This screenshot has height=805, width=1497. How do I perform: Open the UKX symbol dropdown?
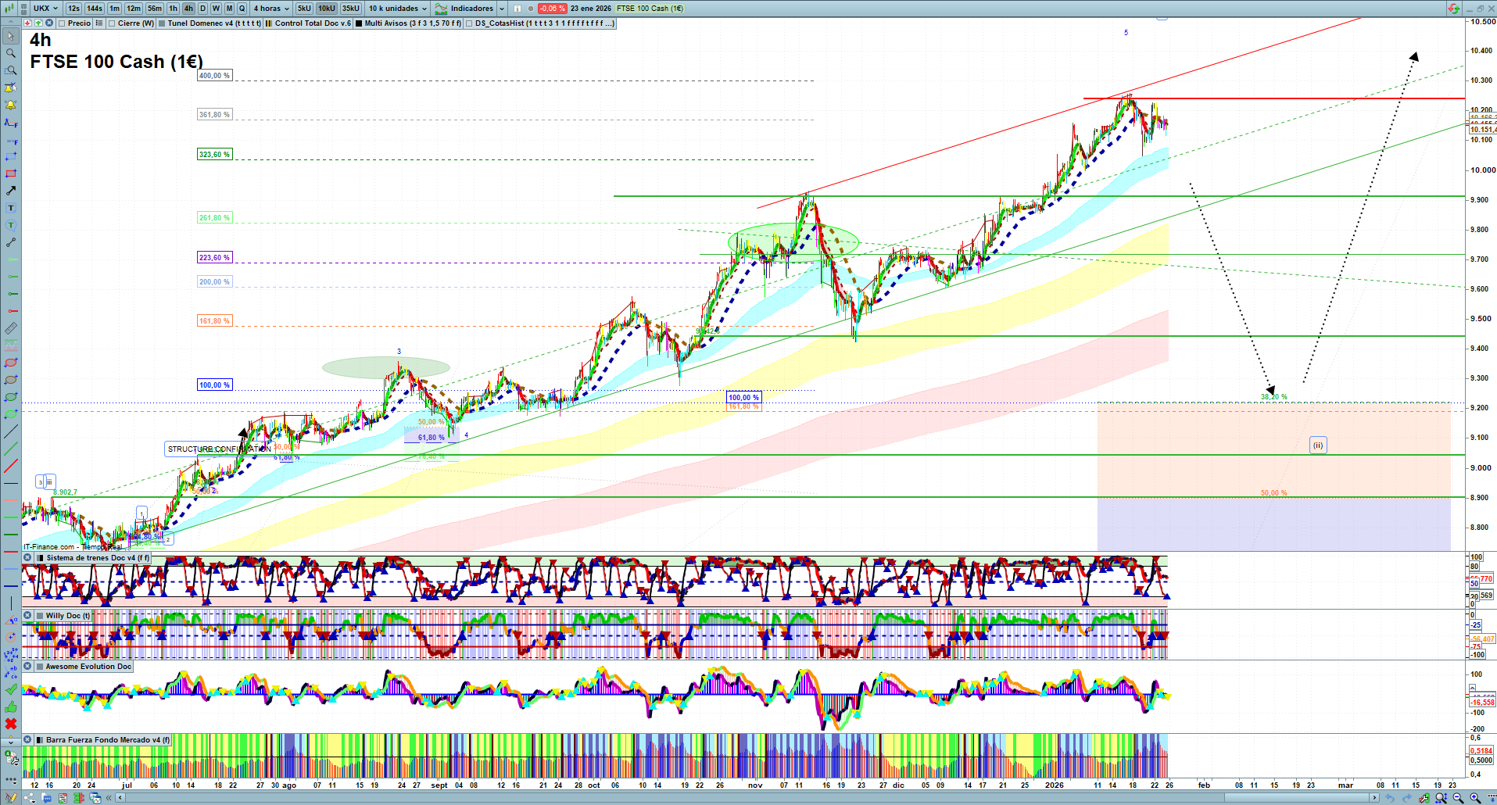[45, 9]
